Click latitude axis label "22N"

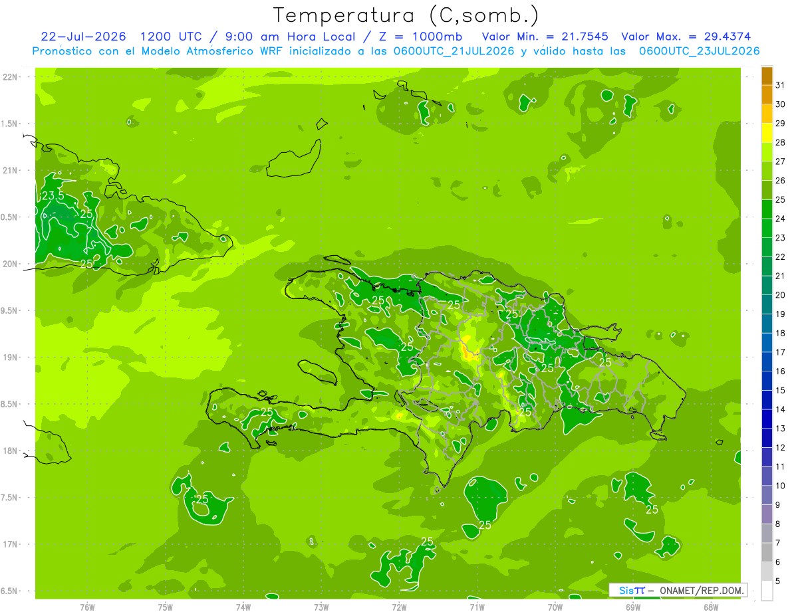pyautogui.click(x=10, y=77)
